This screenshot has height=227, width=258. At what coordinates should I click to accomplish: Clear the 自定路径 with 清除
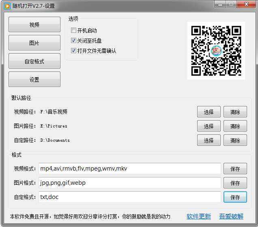(235, 140)
